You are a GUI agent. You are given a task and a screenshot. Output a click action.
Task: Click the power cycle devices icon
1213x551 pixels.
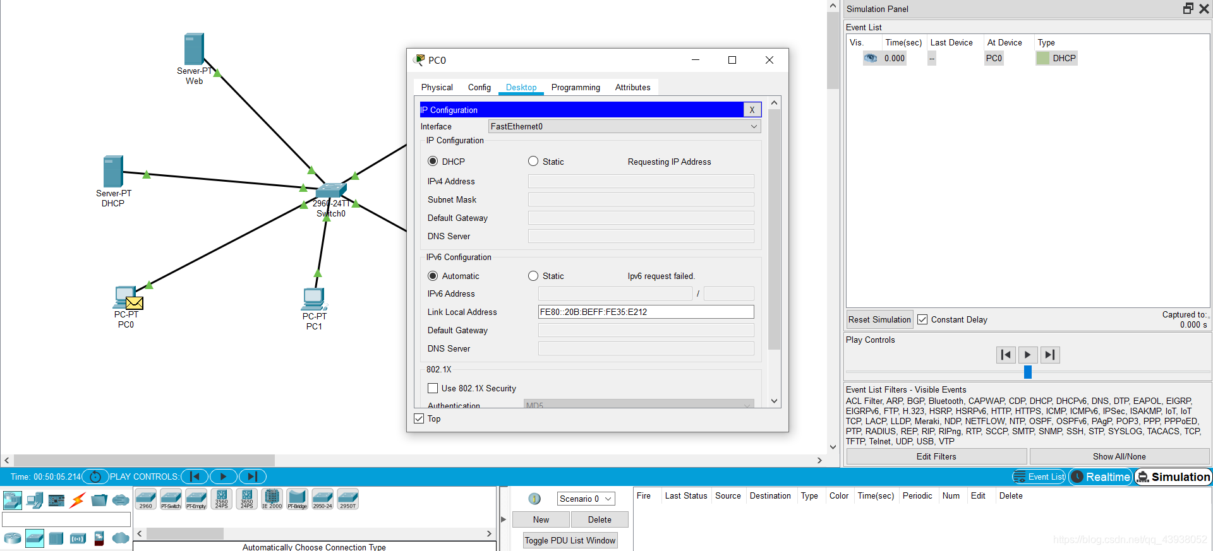(x=95, y=477)
